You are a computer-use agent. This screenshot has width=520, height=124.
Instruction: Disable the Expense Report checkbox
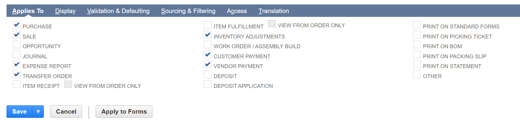[x=17, y=65]
